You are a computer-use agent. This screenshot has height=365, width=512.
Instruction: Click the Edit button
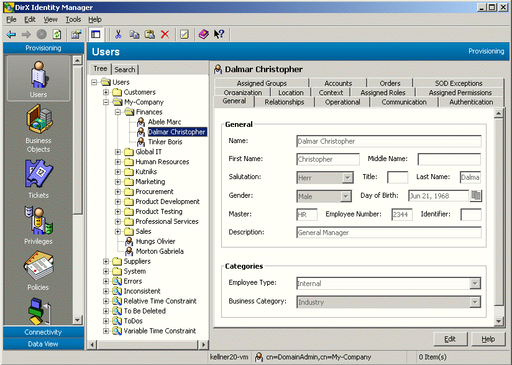pos(450,339)
